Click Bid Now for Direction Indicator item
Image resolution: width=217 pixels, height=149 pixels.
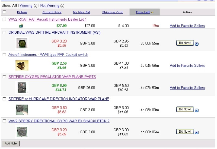click(185, 109)
